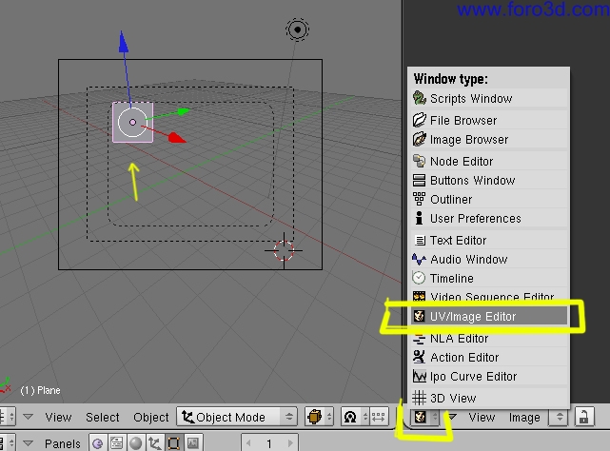Switch window to 3D View
This screenshot has width=610, height=451.
(x=489, y=398)
